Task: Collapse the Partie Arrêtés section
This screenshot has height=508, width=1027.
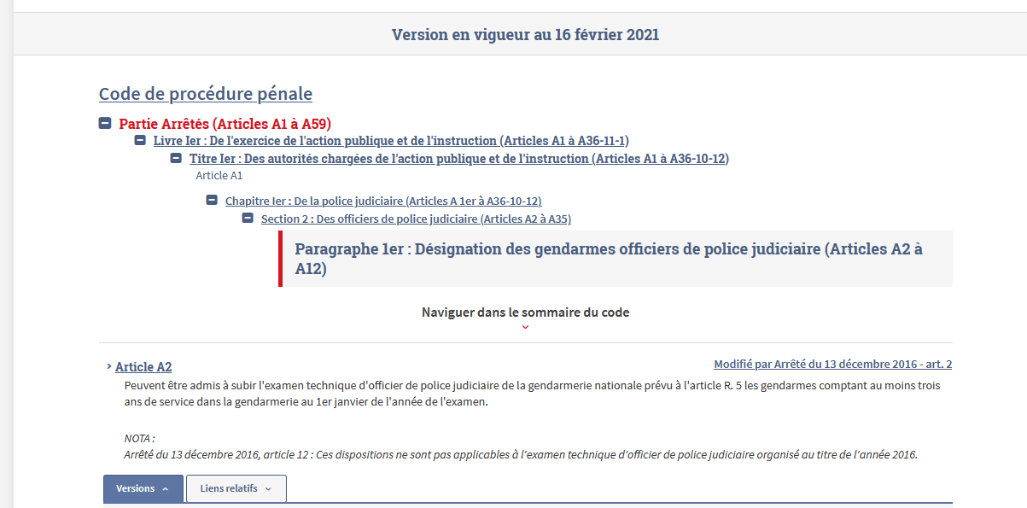Action: pos(105,124)
